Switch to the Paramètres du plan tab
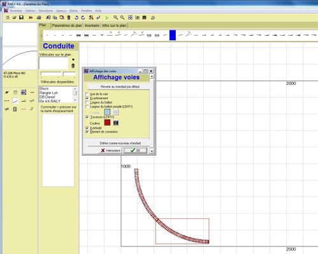This screenshot has width=318, height=254. pyautogui.click(x=67, y=26)
